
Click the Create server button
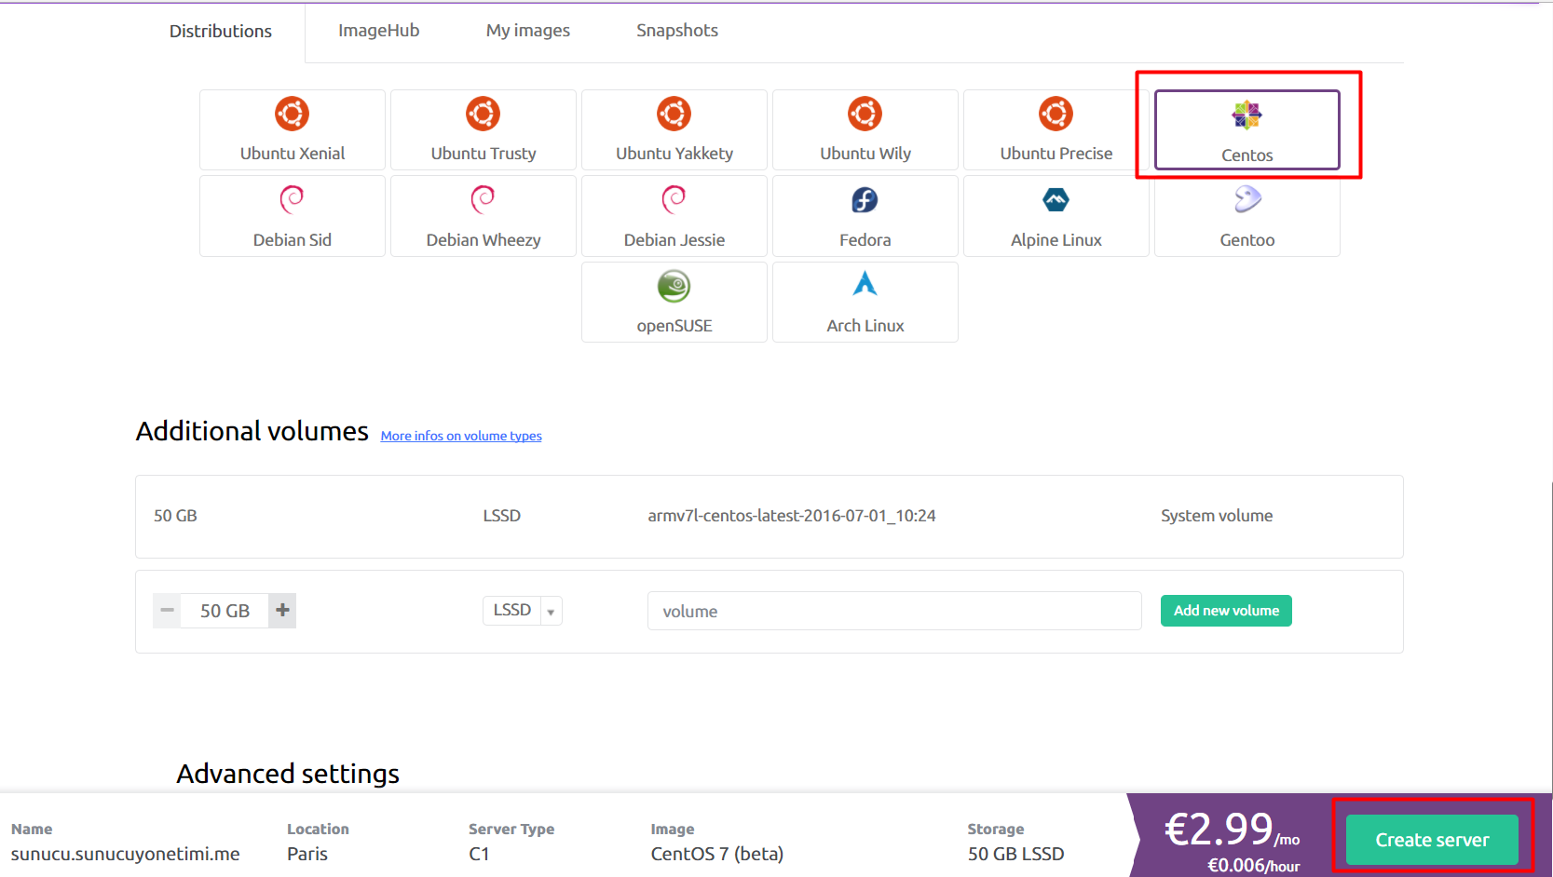[x=1432, y=840]
